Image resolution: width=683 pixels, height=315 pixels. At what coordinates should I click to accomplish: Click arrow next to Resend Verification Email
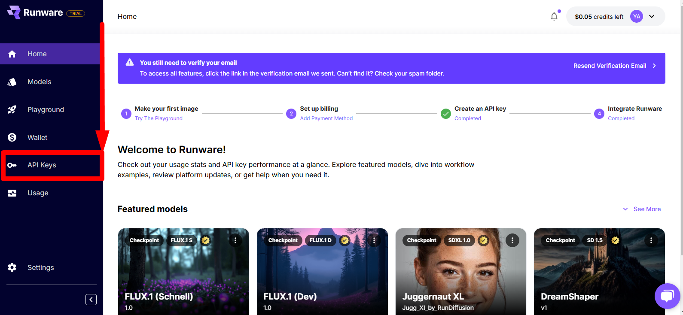tap(654, 66)
